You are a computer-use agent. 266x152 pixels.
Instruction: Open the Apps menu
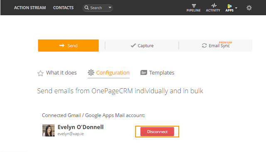[x=229, y=8]
